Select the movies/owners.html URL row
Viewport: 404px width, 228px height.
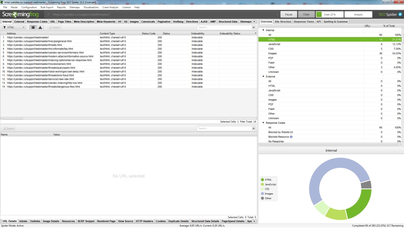[x=128, y=64]
